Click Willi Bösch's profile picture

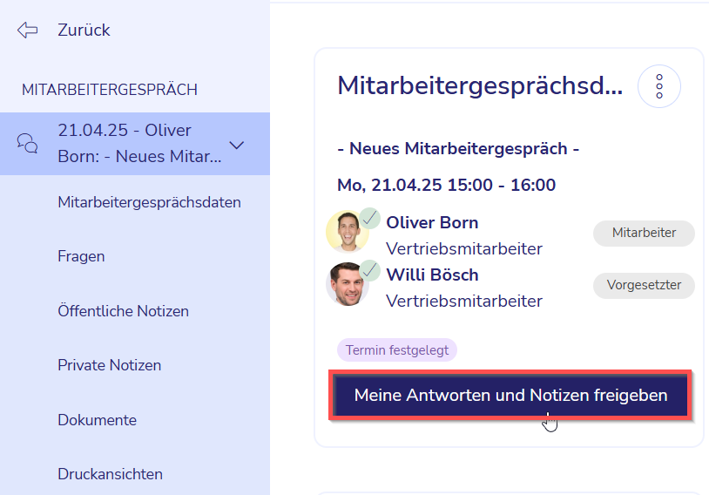click(347, 284)
